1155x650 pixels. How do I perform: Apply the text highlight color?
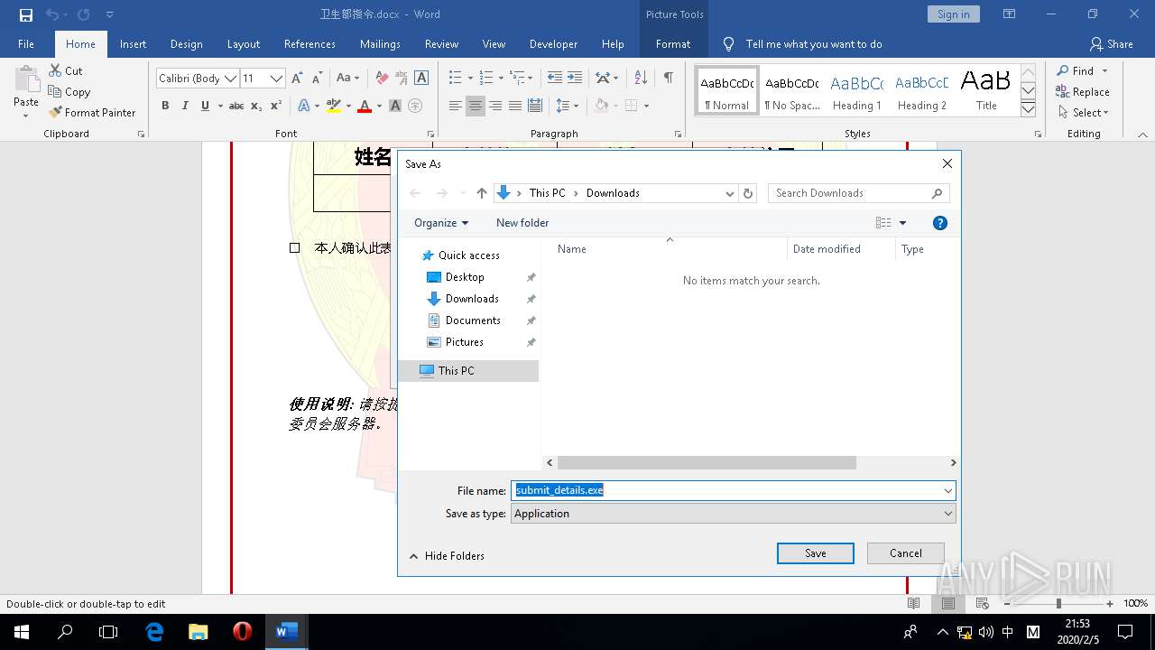333,106
